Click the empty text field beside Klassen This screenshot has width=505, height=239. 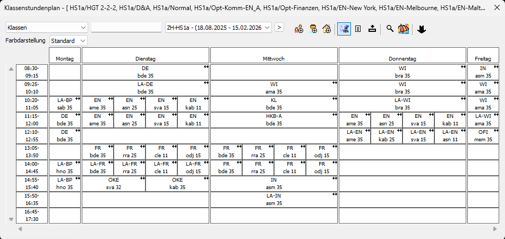tap(126, 28)
